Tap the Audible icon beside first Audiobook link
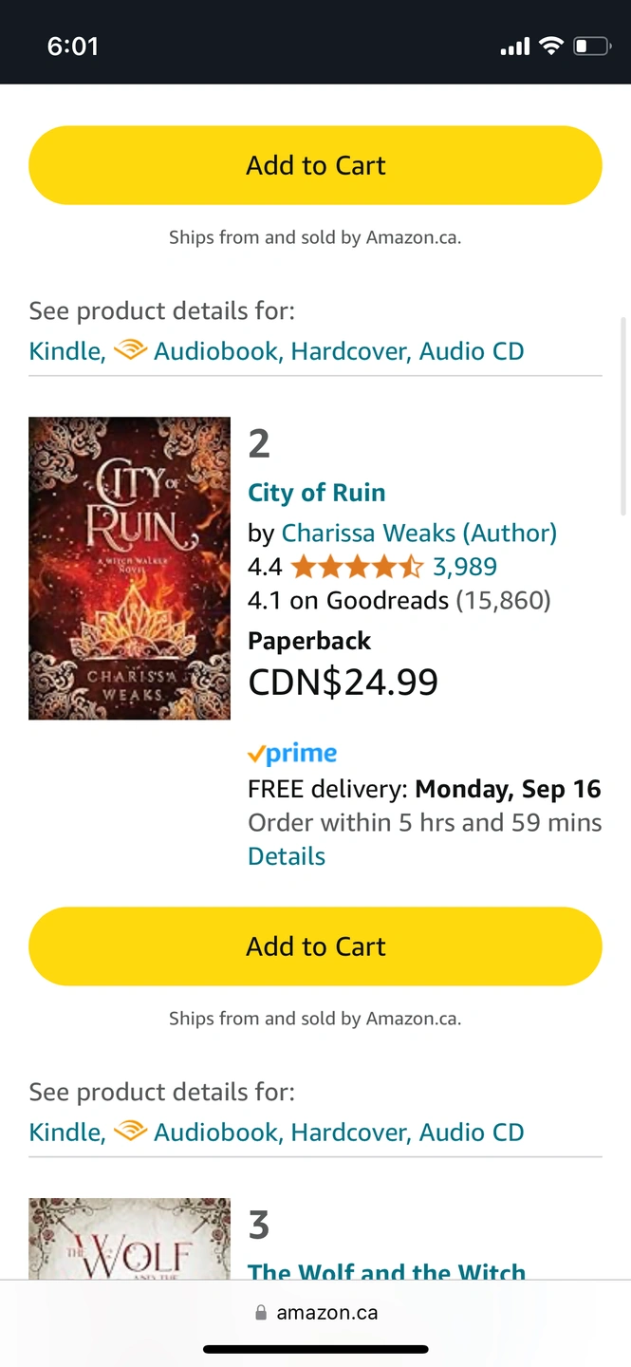Screen dimensions: 631x1367 [x=130, y=350]
